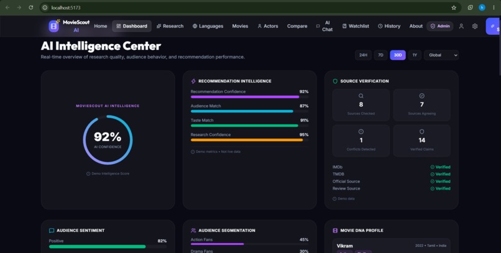Click the people icon beside Audience Segmentation
The image size is (501, 253).
click(x=193, y=231)
